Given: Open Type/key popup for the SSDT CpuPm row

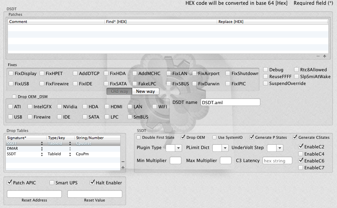Looking at the screenshot, I should (70, 154).
